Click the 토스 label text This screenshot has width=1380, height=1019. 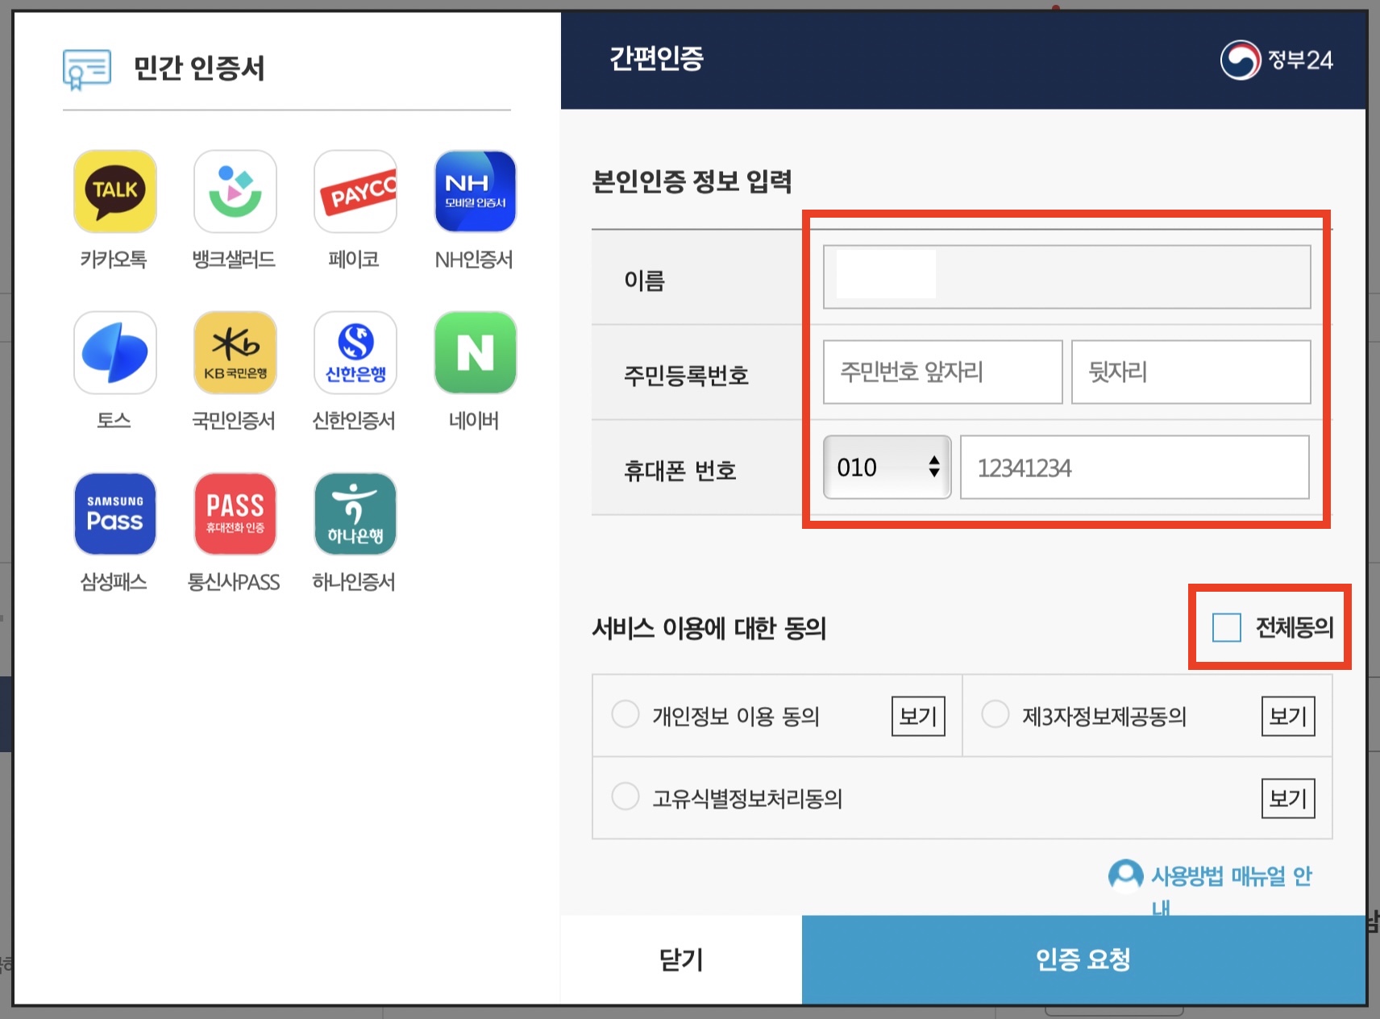[x=114, y=420]
